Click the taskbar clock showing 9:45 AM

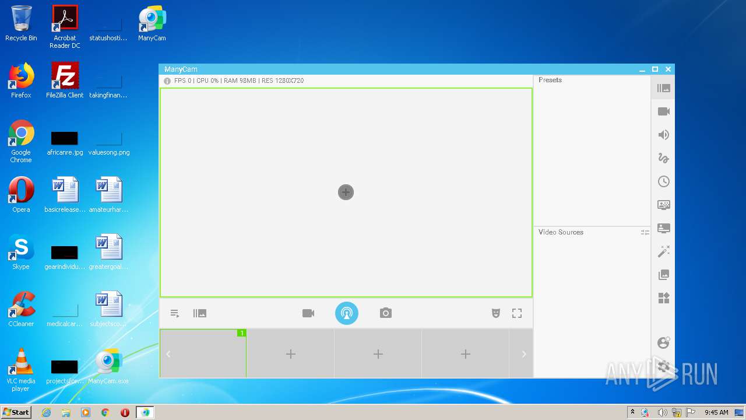click(x=716, y=412)
